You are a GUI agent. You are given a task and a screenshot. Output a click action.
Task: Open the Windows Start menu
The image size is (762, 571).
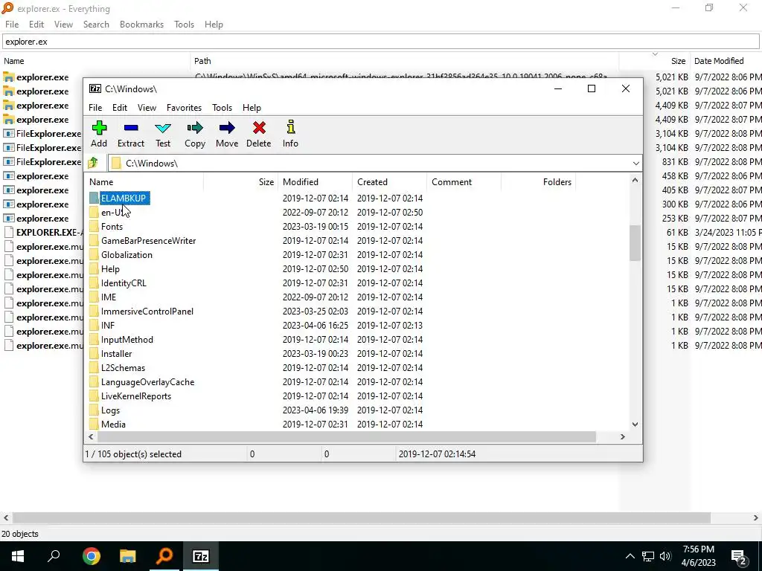18,556
